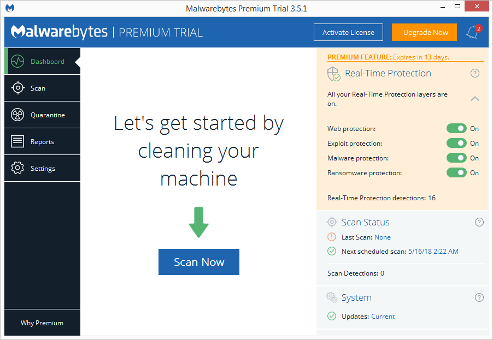Screen dimensions: 493x340
Task: Click the Real-Time Protection heading
Action: [388, 73]
